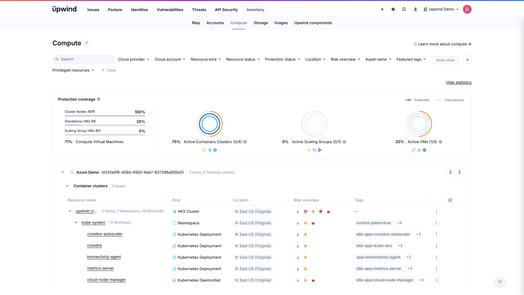This screenshot has height=295, width=524.
Task: Click the shield risk icon for the AKS Cluster
Action: pos(305,211)
